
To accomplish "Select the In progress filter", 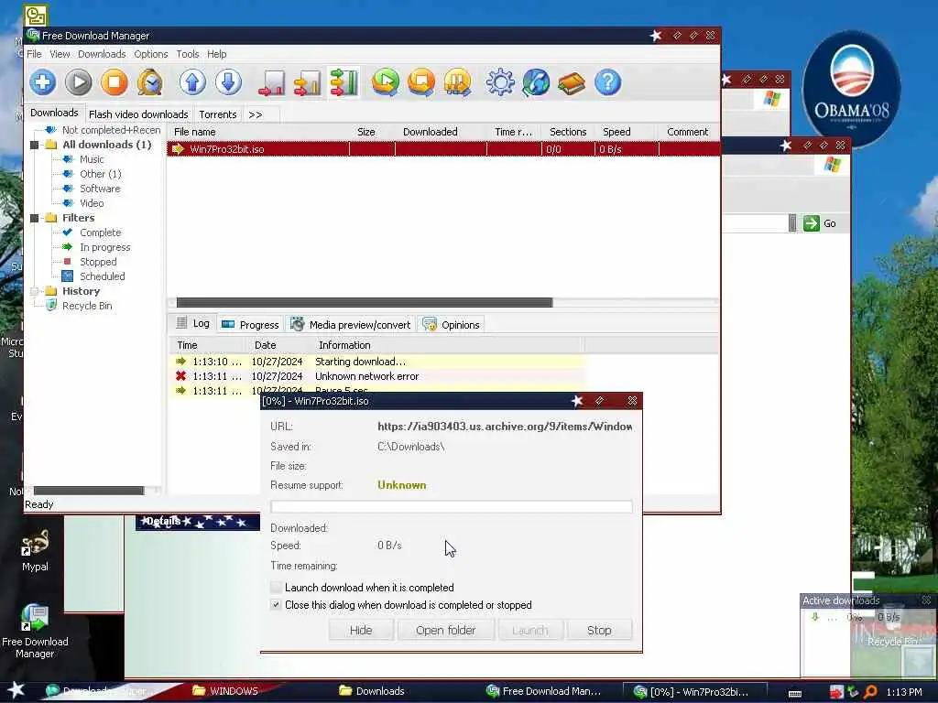I will [104, 247].
